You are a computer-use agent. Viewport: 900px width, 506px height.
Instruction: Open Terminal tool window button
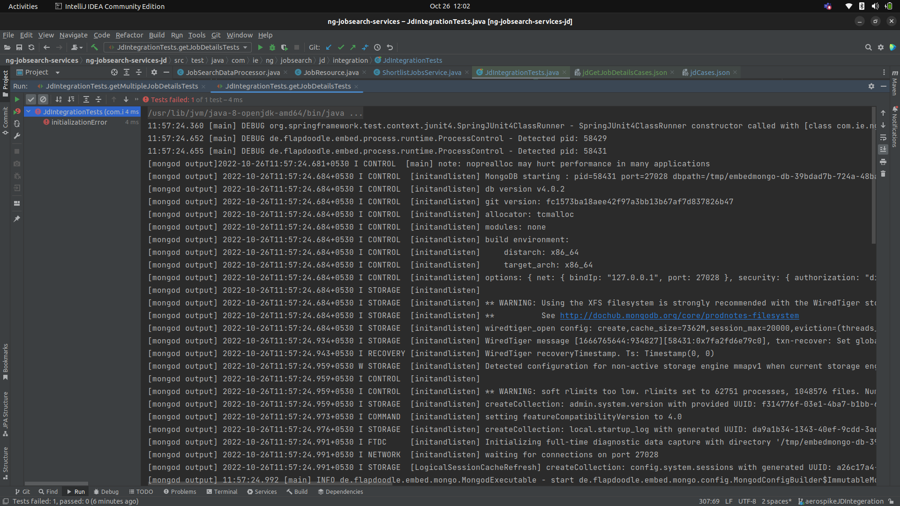222,491
